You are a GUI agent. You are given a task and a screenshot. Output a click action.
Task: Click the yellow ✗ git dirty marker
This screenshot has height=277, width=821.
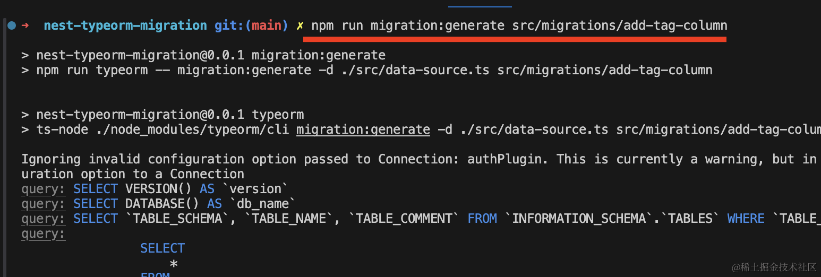pyautogui.click(x=300, y=25)
